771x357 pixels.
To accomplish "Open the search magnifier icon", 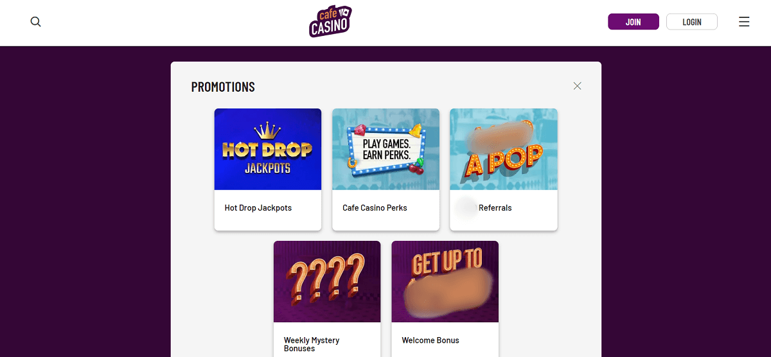I will tap(36, 22).
